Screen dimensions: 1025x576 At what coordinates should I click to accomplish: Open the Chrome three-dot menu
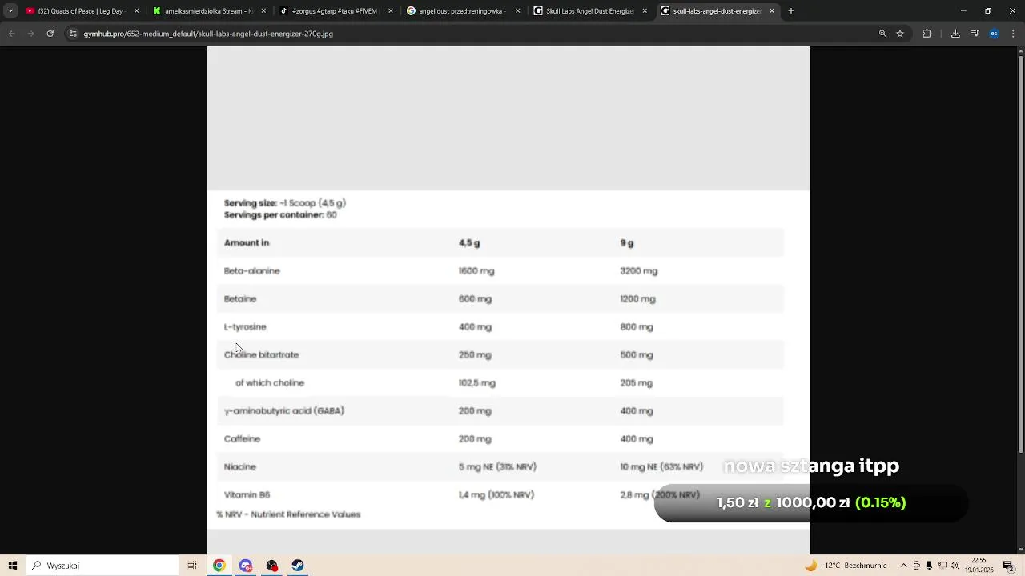[1013, 34]
